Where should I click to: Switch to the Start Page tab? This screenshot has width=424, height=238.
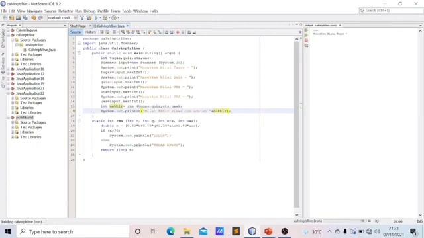78,26
